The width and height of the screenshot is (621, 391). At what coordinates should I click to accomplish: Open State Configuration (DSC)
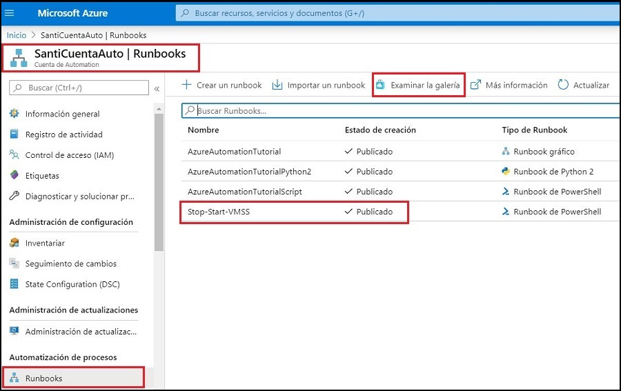coord(72,284)
